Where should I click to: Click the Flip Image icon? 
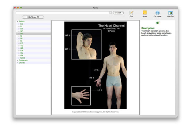(158, 13)
